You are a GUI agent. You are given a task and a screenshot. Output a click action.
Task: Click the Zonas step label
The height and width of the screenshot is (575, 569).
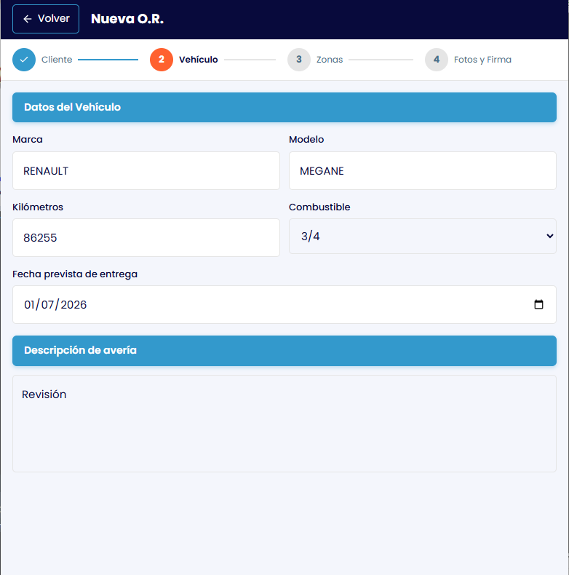[330, 60]
